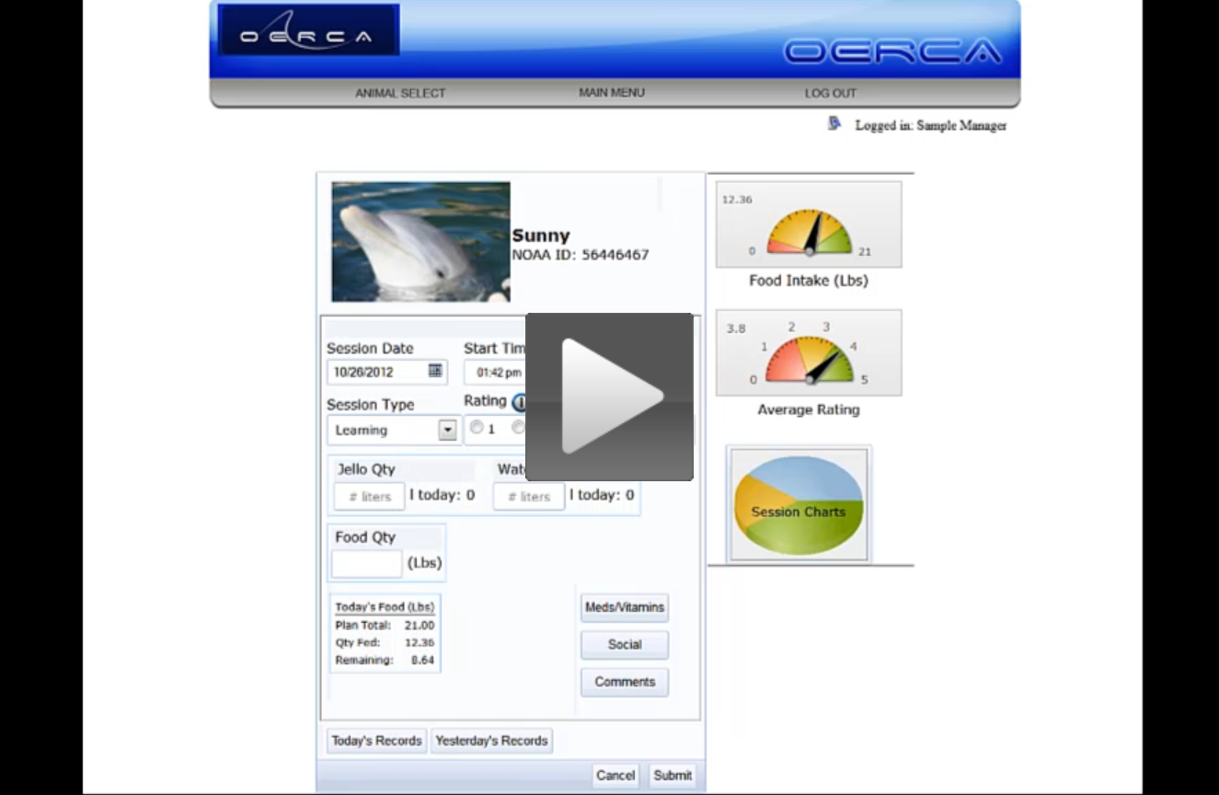Click the Food Intake gauge
Image resolution: width=1219 pixels, height=795 pixels.
point(809,225)
